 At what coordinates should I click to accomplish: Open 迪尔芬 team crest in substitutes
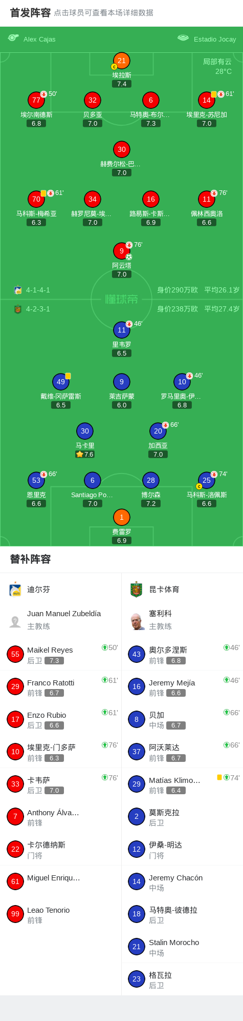click(15, 590)
